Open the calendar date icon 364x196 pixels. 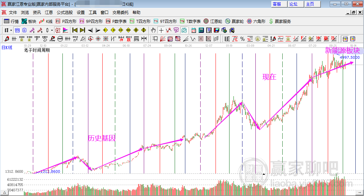point(193,30)
